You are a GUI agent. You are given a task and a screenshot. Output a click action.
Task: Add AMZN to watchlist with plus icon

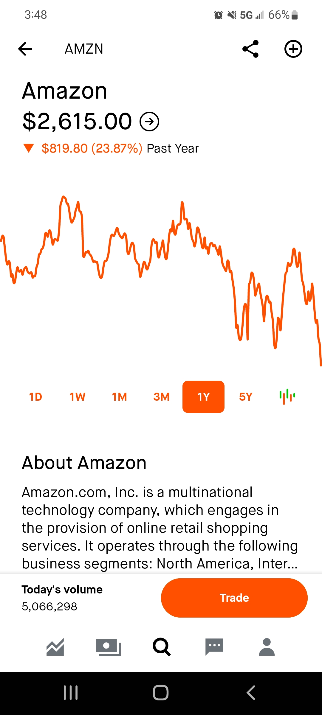[293, 49]
